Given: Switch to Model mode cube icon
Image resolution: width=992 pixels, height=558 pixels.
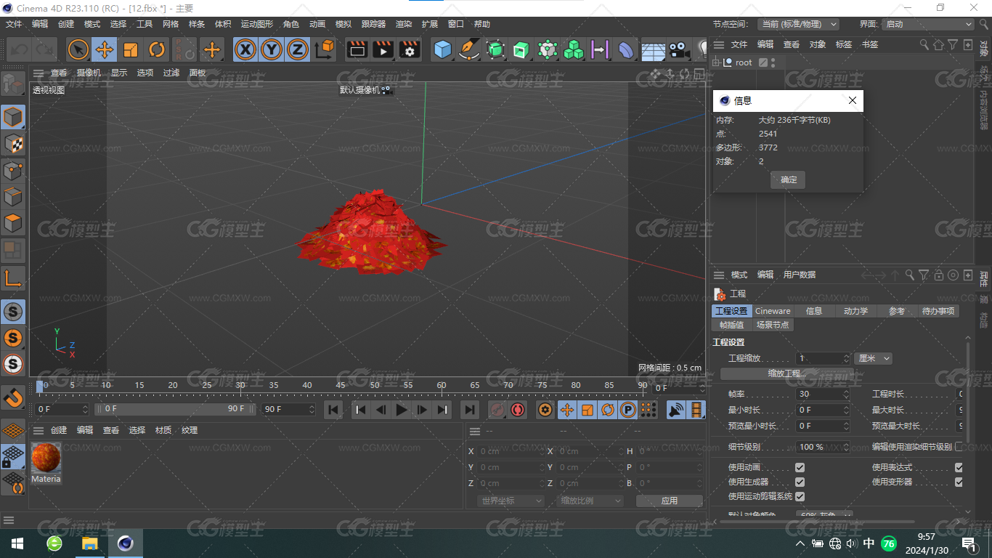Looking at the screenshot, I should tap(13, 116).
